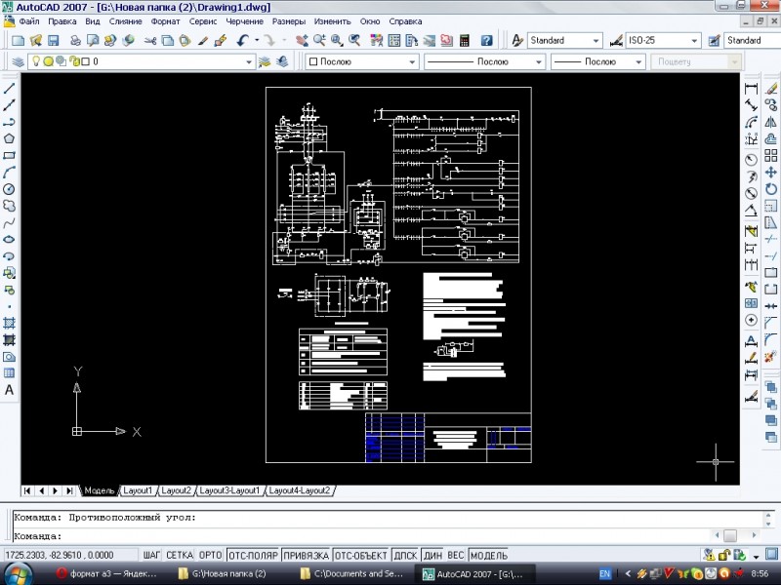781x585 pixels.
Task: Open the Layer Properties Manager icon
Action: click(x=18, y=61)
